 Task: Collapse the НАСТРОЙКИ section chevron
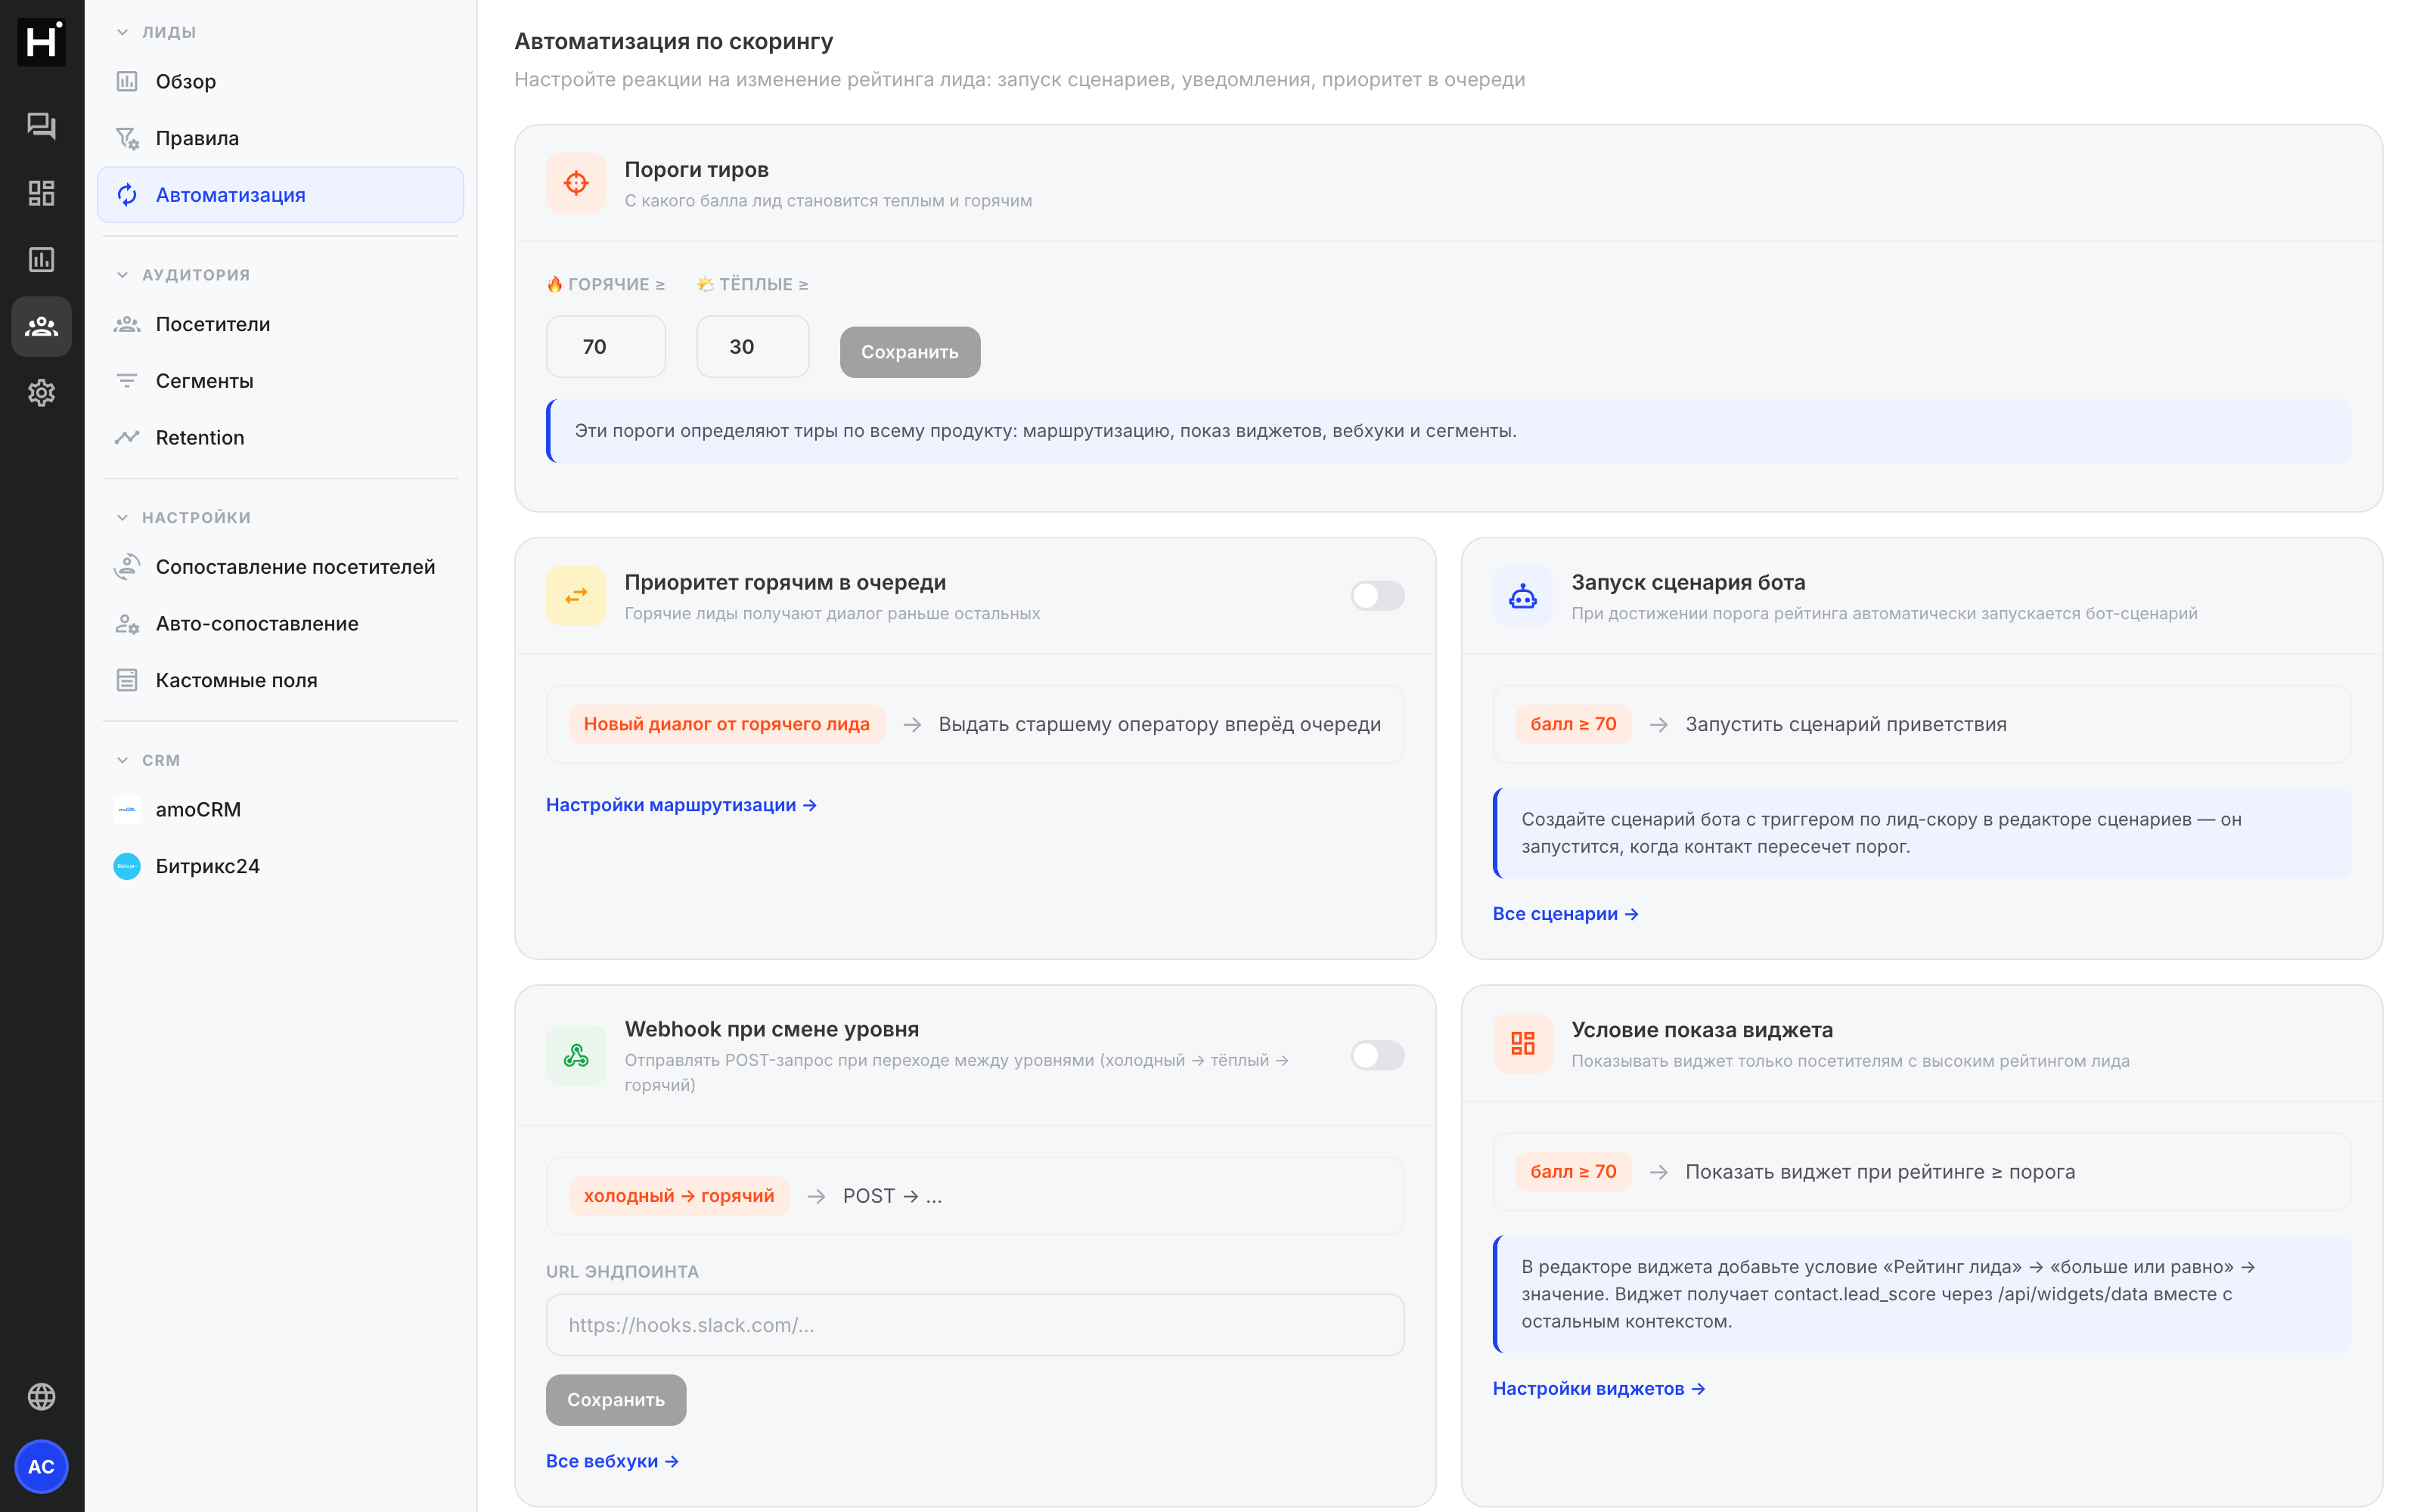coord(122,517)
